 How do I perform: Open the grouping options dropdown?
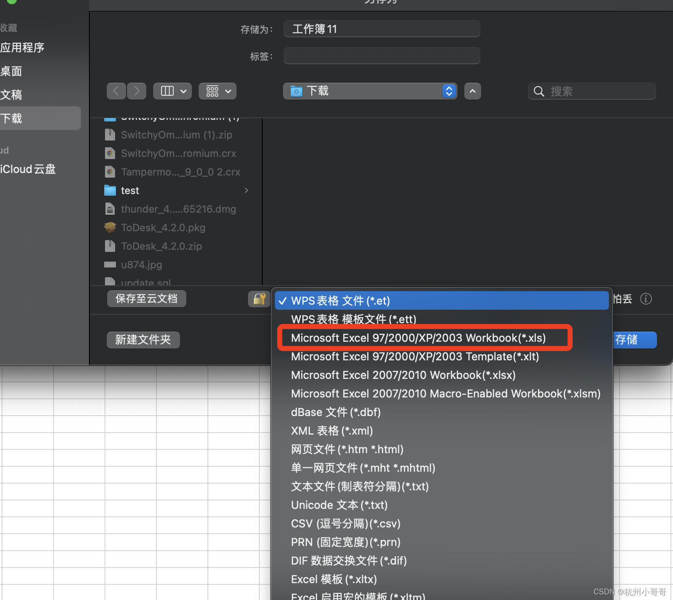tap(218, 91)
